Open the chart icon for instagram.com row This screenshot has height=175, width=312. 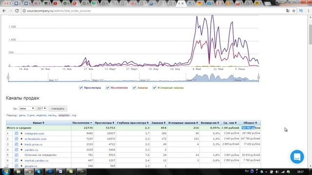click(16, 133)
